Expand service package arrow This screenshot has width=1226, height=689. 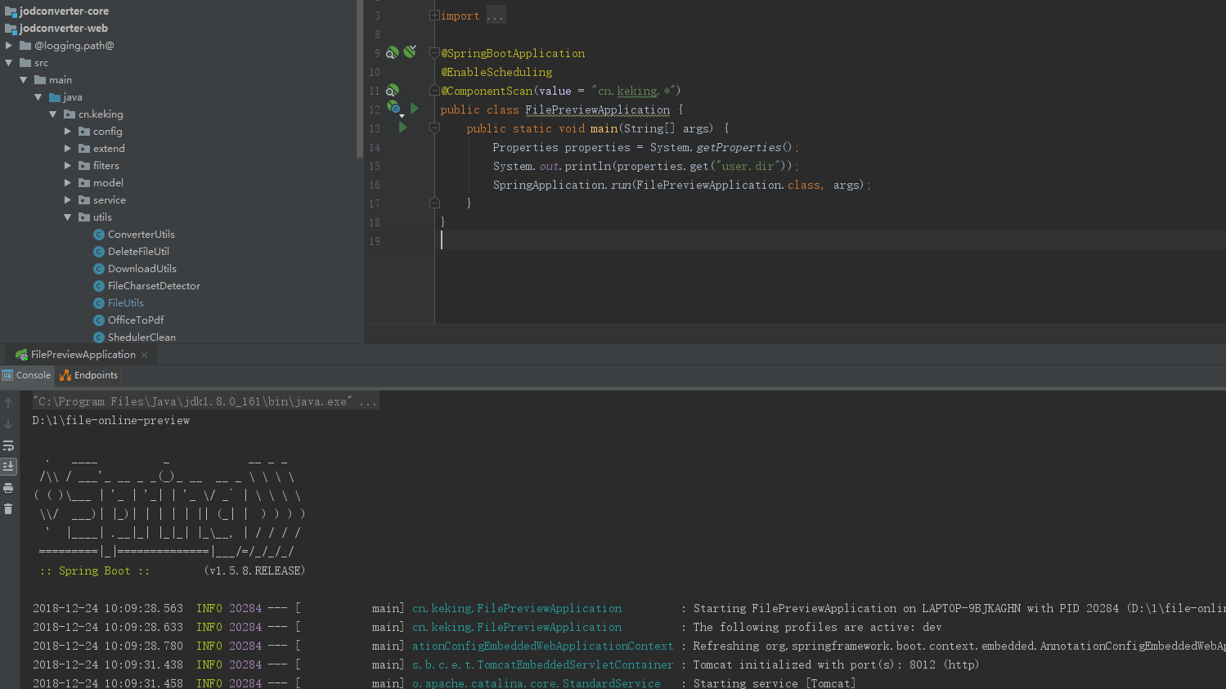[68, 200]
